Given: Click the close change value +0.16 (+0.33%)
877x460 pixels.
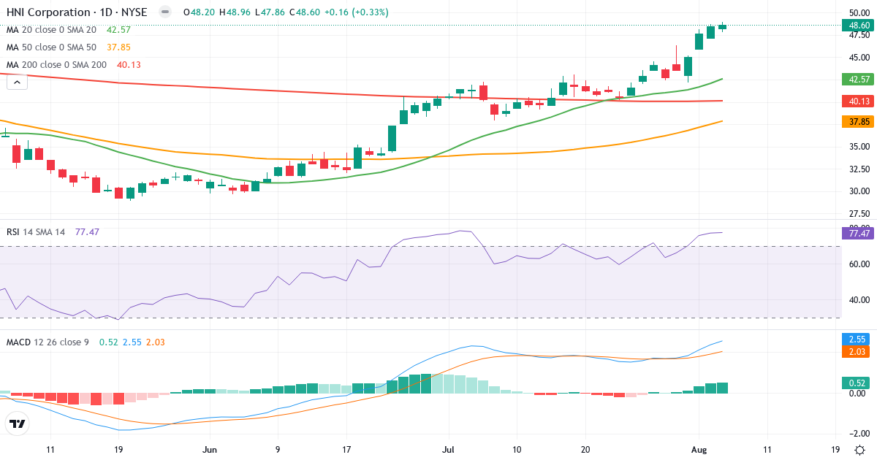Looking at the screenshot, I should [357, 12].
